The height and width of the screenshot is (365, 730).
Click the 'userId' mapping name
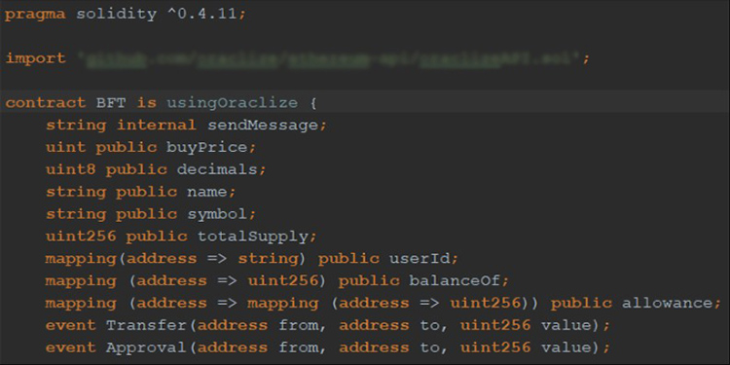coord(420,258)
